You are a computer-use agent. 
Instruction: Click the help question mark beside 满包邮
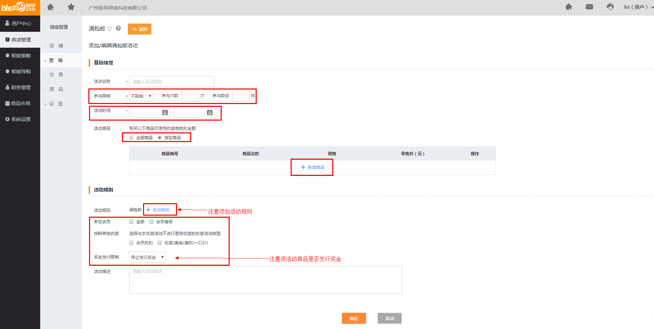[118, 28]
